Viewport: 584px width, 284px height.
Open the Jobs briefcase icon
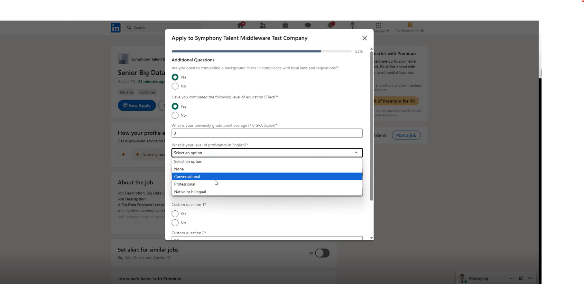click(285, 25)
